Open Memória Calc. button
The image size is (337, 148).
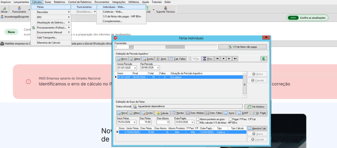click(x=257, y=129)
